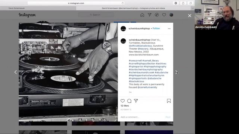The image size is (239, 134).
Task: Open #cornell_library hashtag
Action: (150, 61)
